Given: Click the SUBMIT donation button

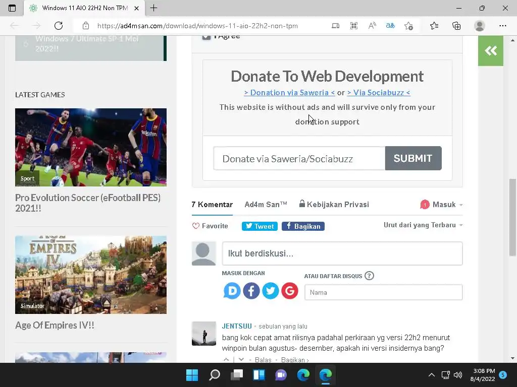Looking at the screenshot, I should 413,158.
